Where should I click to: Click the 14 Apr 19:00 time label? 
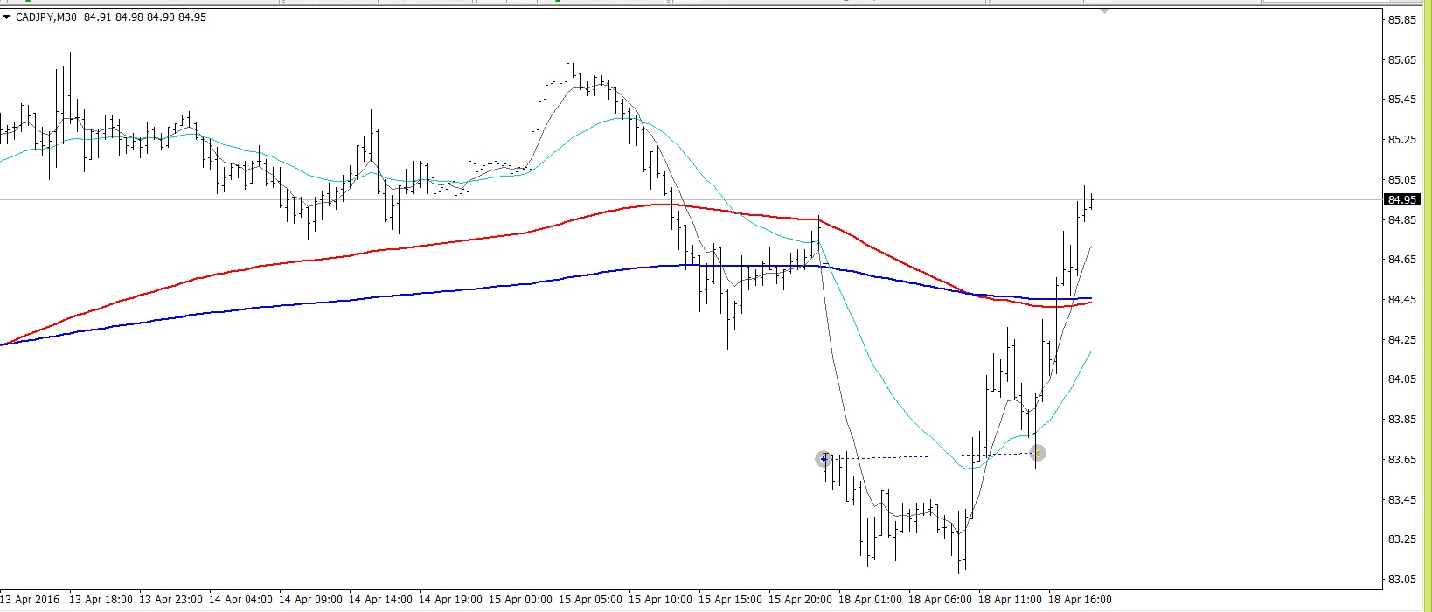451,600
